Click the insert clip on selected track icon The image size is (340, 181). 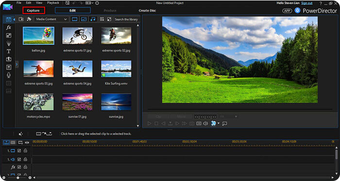[x=44, y=134]
